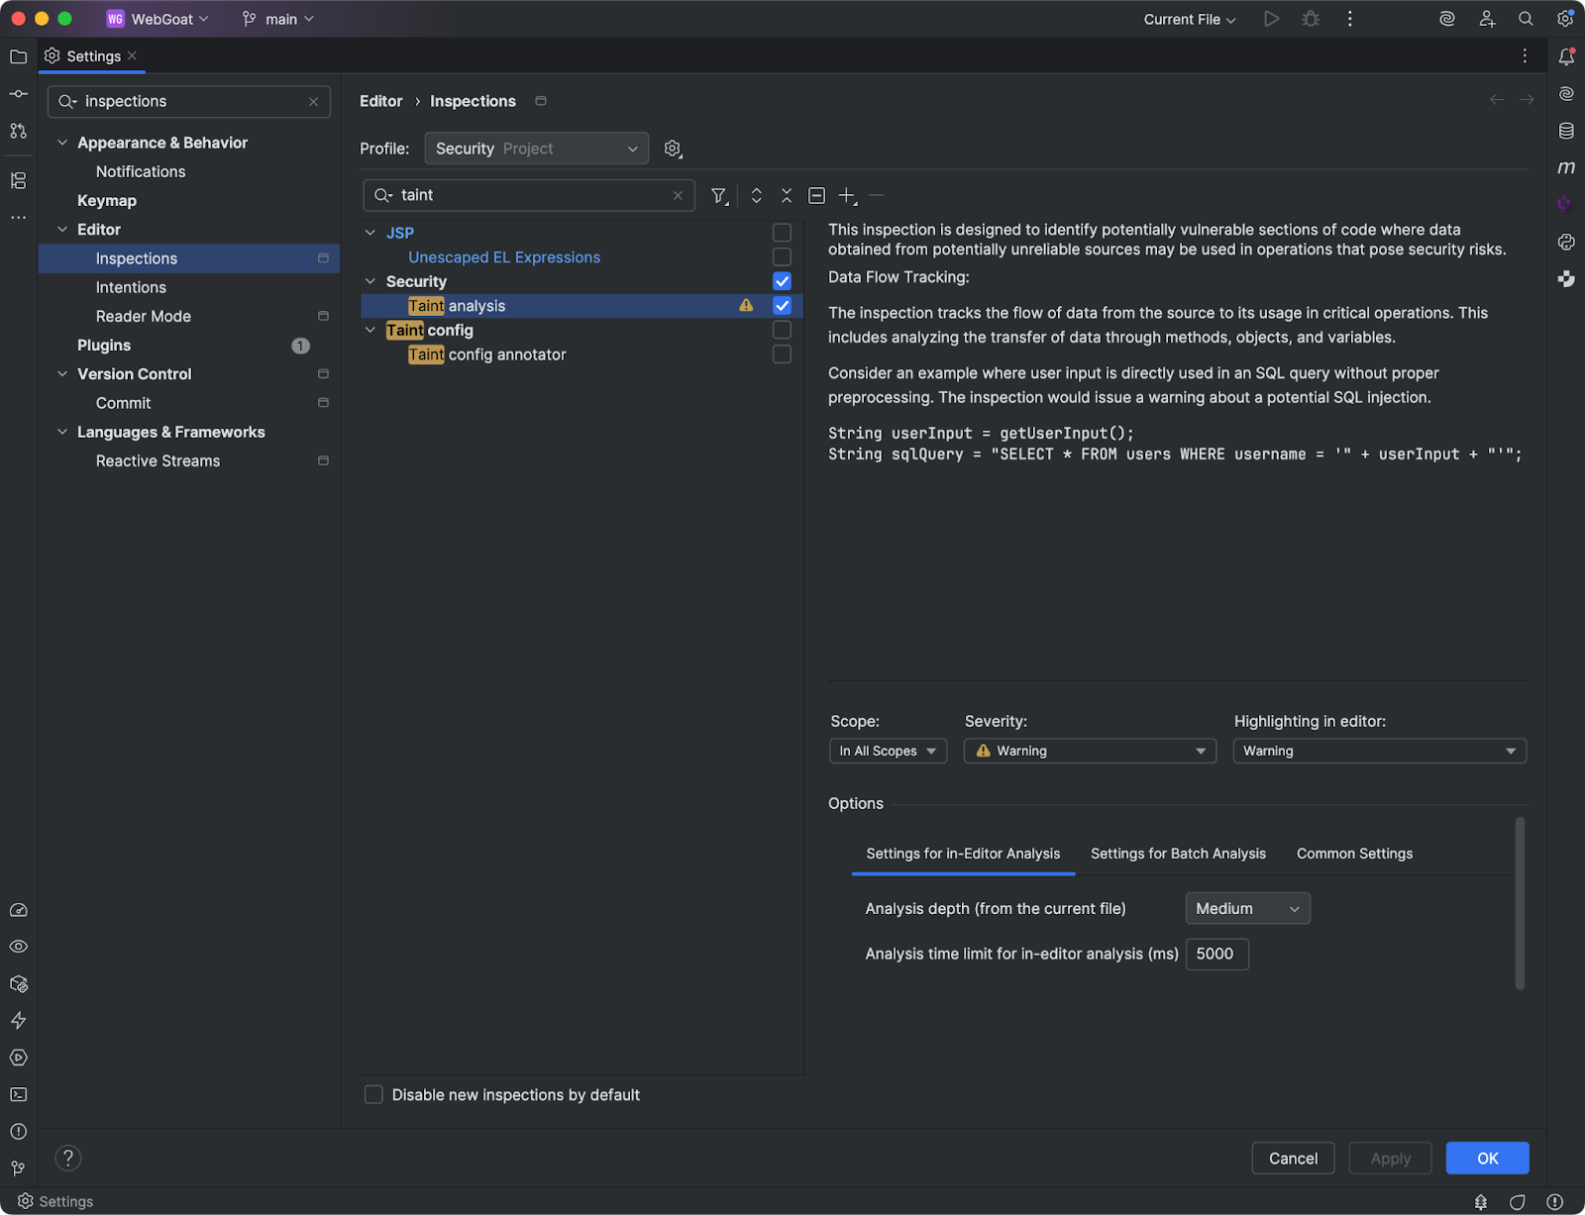Viewport: 1585px width, 1215px height.
Task: Clear the settings search field
Action: coord(313,101)
